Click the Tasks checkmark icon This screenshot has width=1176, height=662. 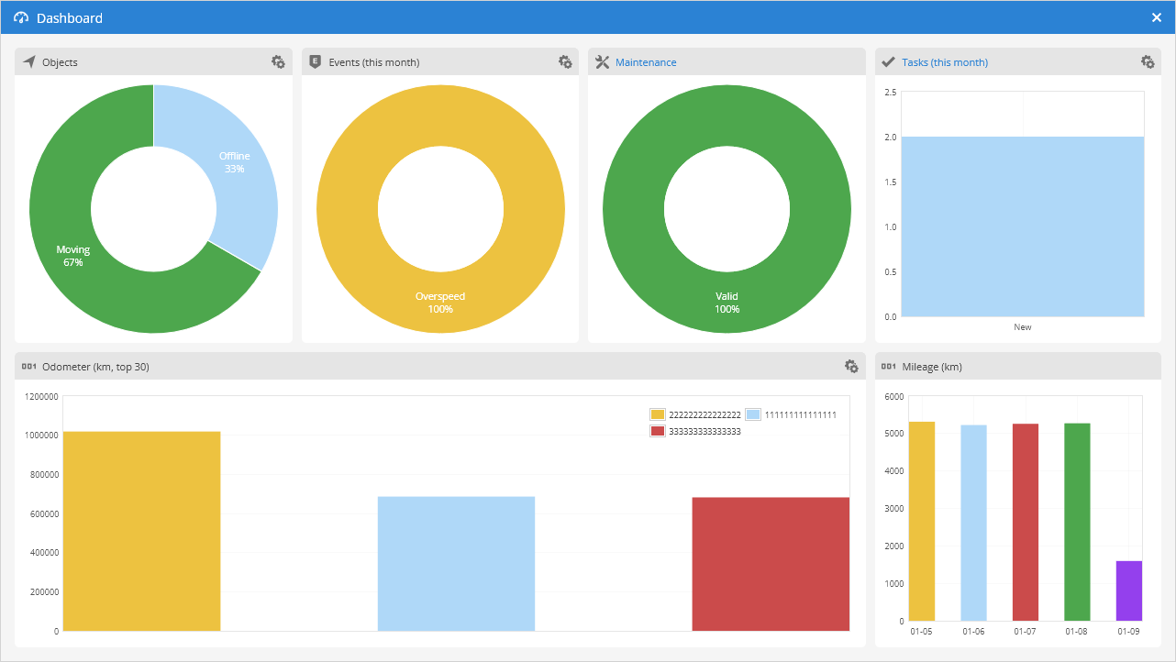(x=888, y=62)
